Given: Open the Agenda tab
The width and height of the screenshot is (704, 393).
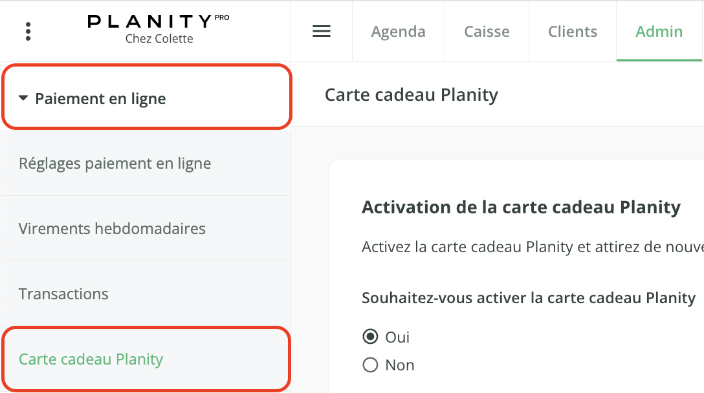Looking at the screenshot, I should [x=398, y=32].
